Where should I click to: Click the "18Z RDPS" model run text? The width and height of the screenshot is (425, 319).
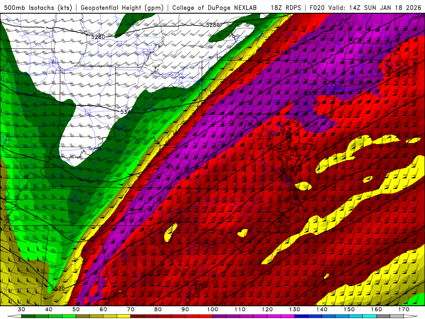(286, 7)
